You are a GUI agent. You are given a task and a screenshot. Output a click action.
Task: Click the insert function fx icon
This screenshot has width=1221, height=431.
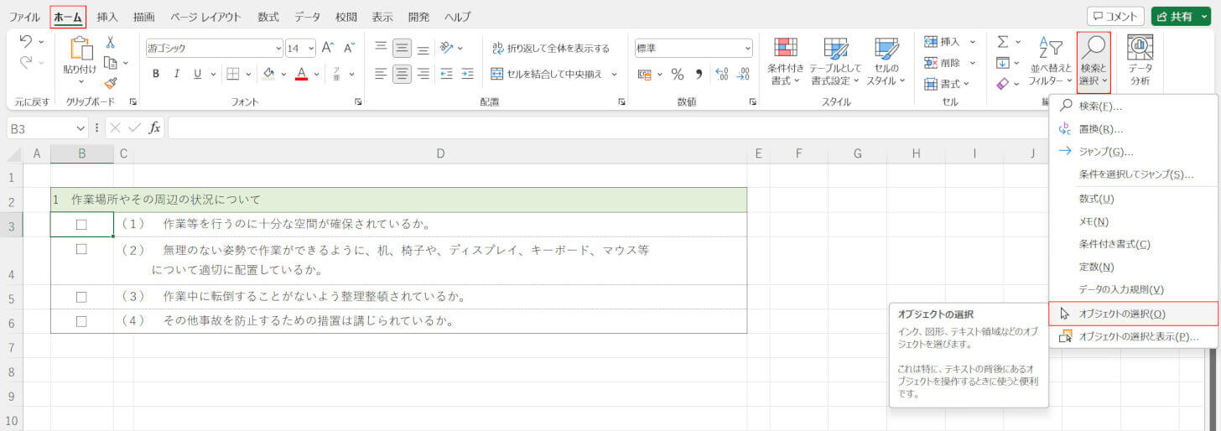point(154,128)
